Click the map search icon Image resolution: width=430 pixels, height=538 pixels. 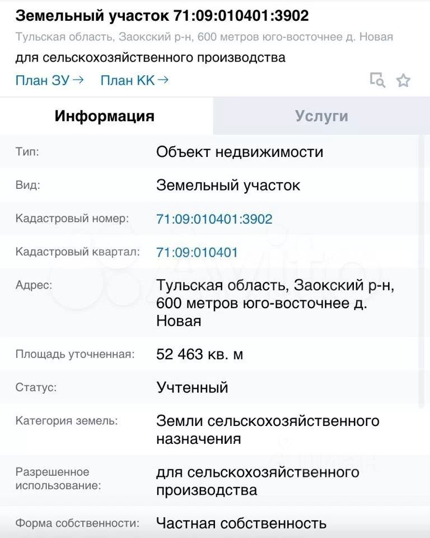click(377, 80)
